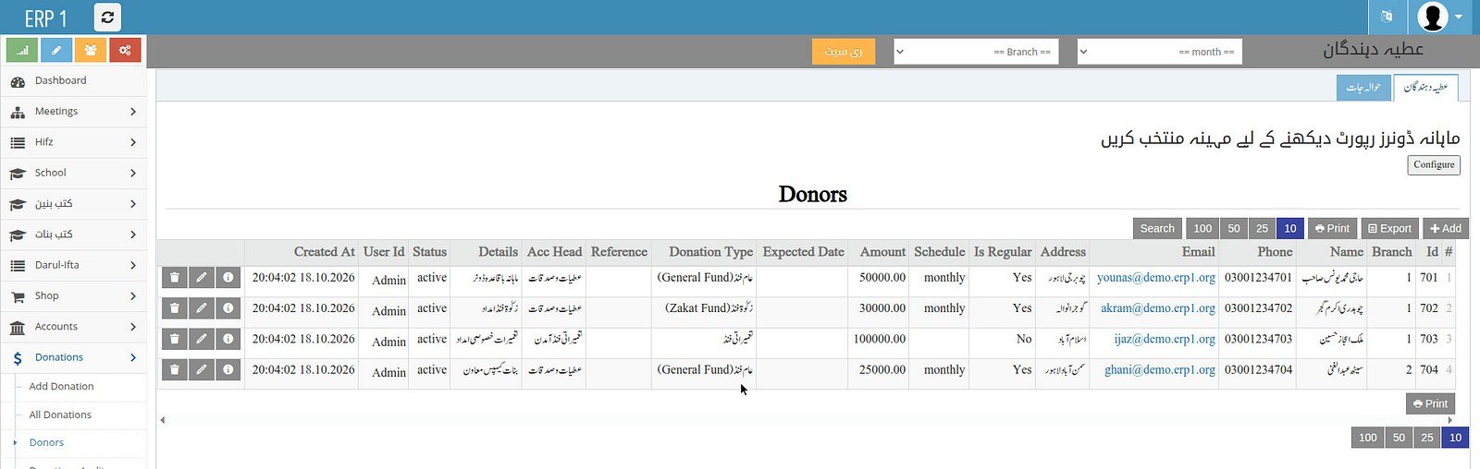
Task: Click the Configure button
Action: 1434,164
